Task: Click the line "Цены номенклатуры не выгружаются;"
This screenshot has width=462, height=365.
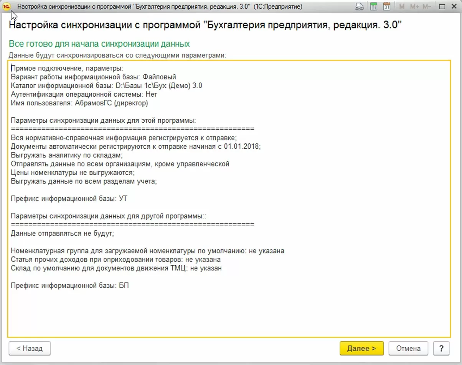Action: pos(73,173)
